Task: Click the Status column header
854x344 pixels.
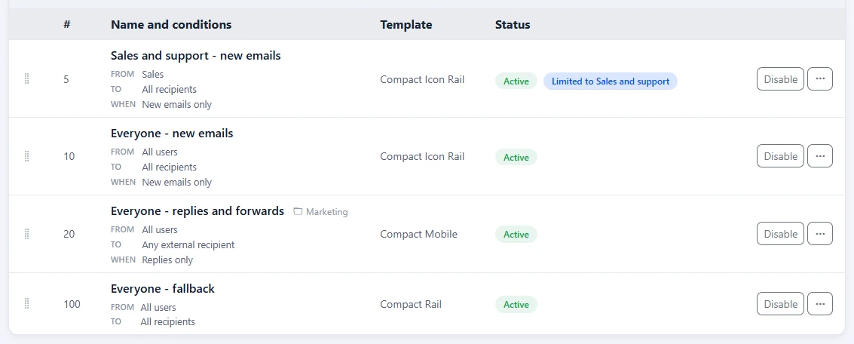Action: click(x=513, y=25)
